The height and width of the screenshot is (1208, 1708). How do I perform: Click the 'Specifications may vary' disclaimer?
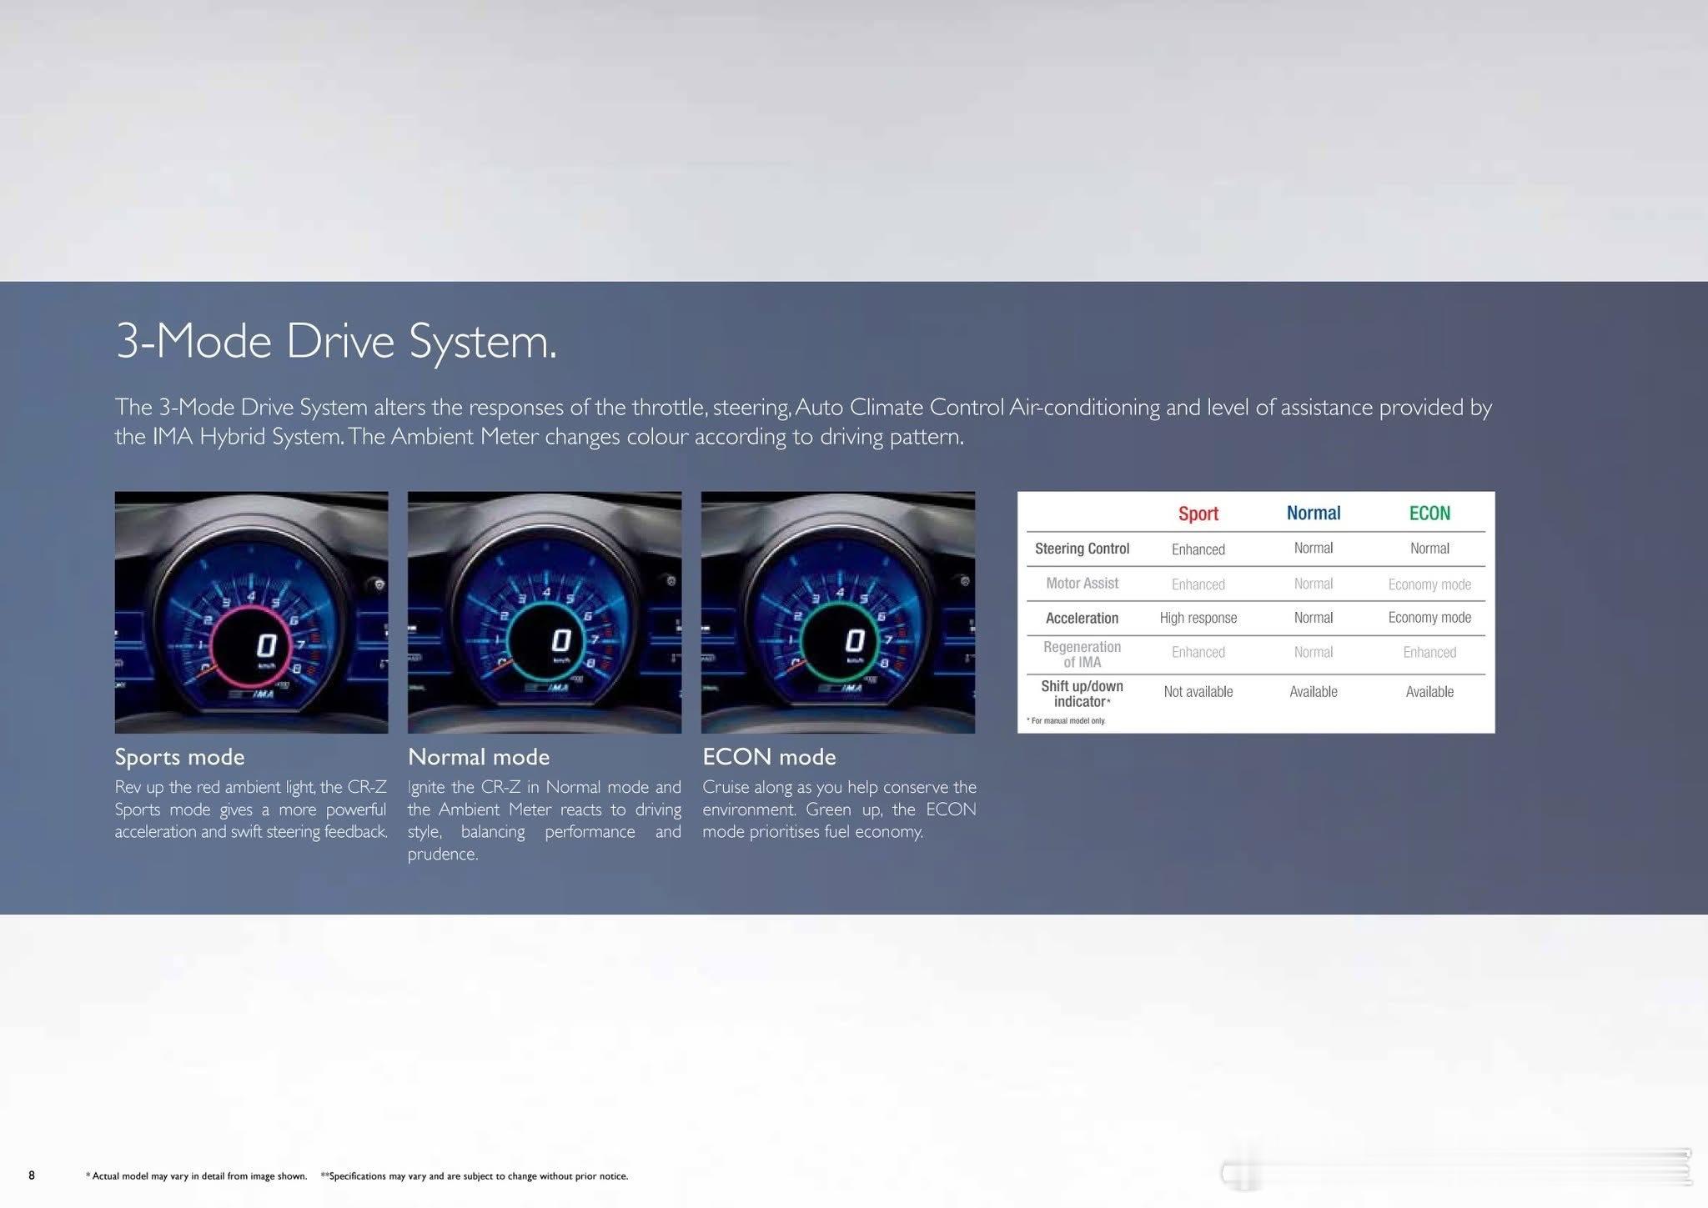(475, 1176)
